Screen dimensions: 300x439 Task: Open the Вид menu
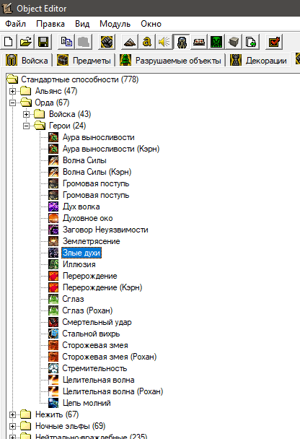tap(82, 24)
